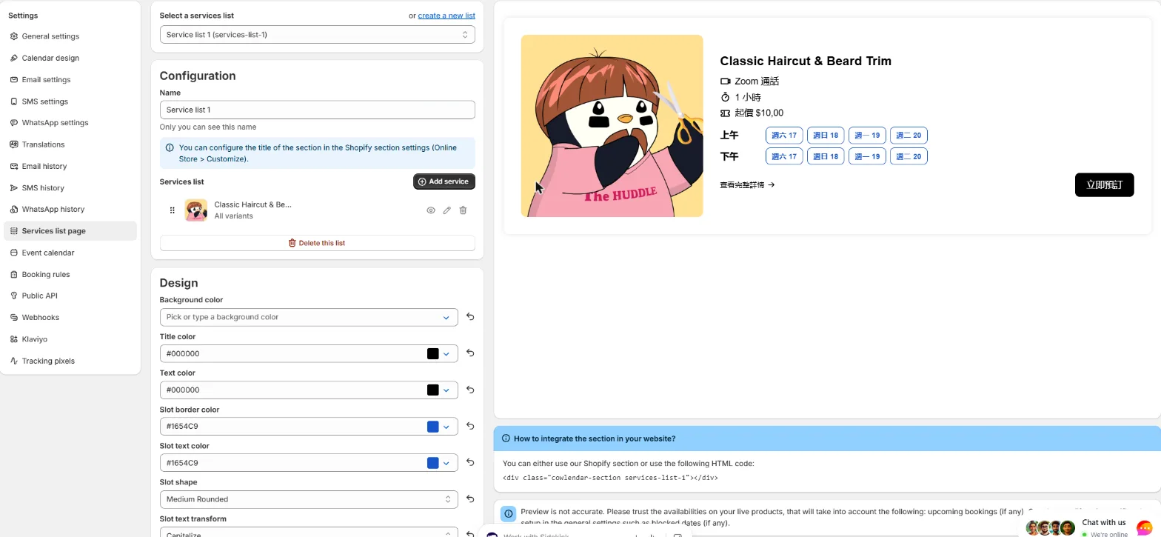The image size is (1161, 537).
Task: Reset the Slot text color field
Action: 470,463
